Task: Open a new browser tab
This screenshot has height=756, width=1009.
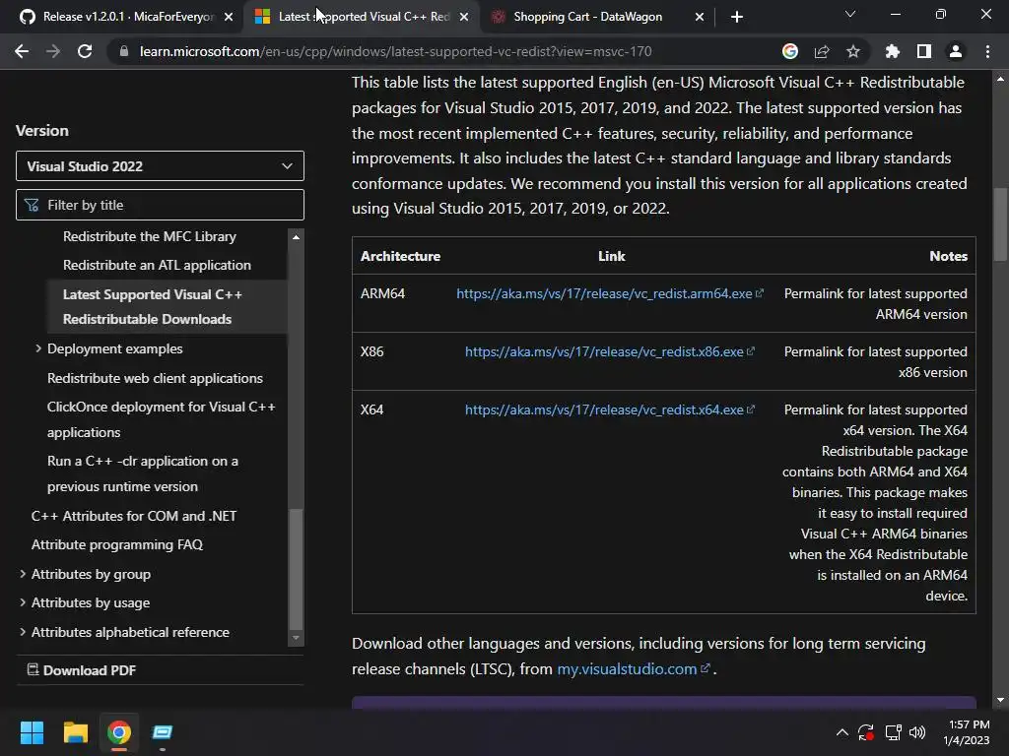Action: tap(737, 17)
